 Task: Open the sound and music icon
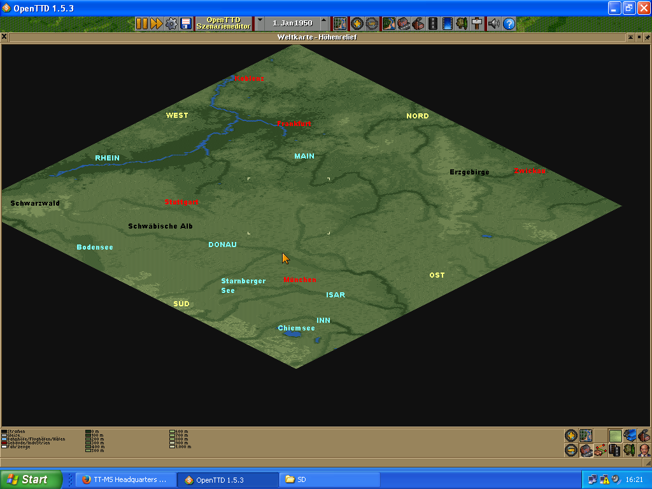point(494,24)
